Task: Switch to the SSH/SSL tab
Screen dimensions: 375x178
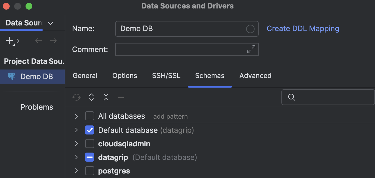Action: click(166, 76)
